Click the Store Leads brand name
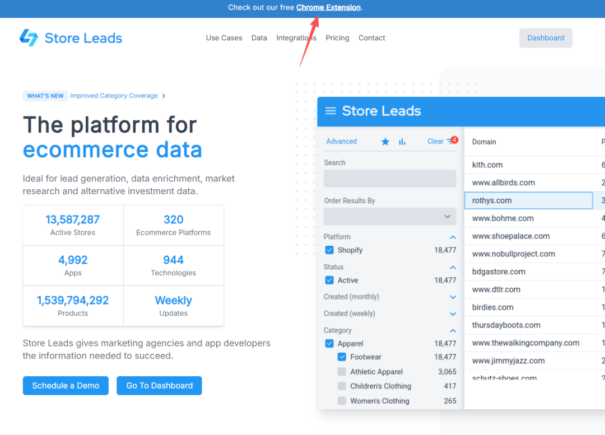This screenshot has width=605, height=435. (83, 38)
